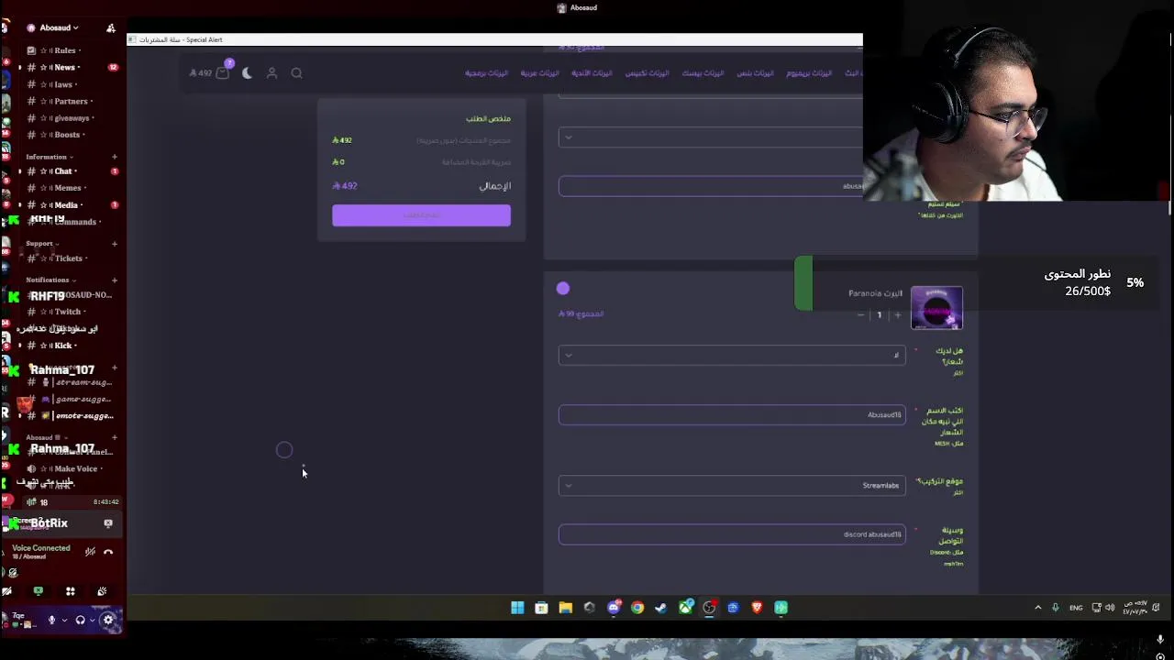The height and width of the screenshot is (660, 1174).
Task: Click the screen share button in Discord
Action: pos(39,591)
